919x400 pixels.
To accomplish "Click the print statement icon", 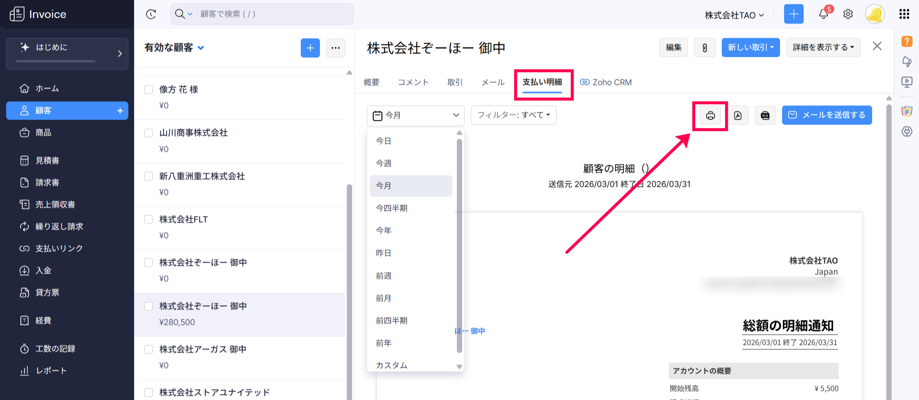I will [710, 116].
